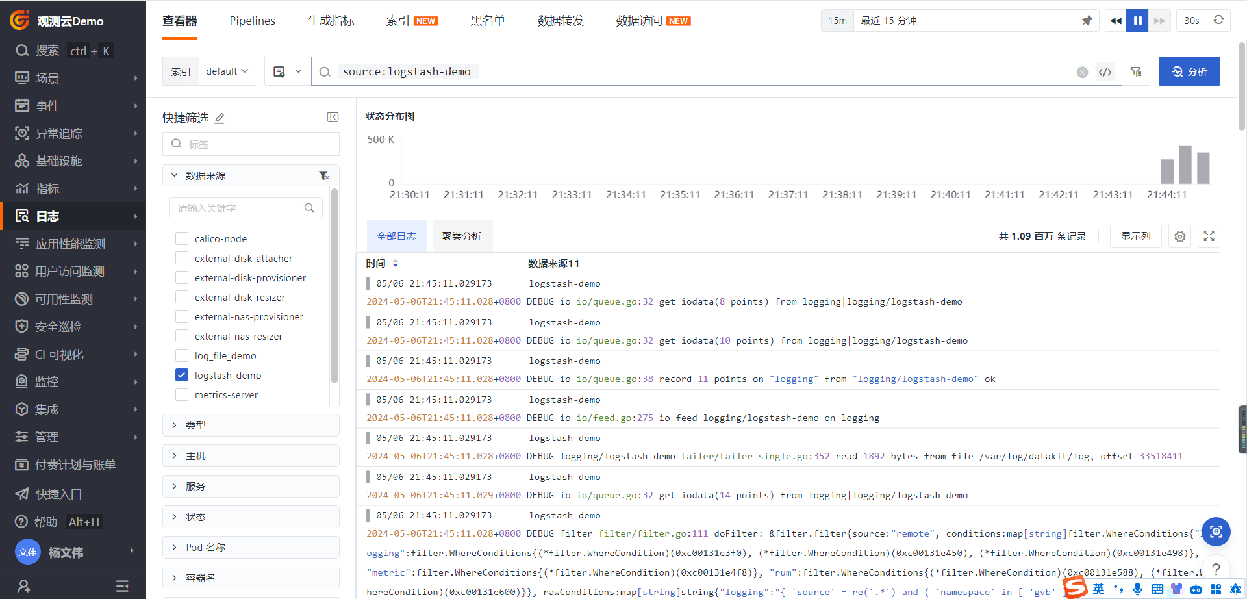Open the saved view dropdown beside index
Viewport: 1247px width, 599px height.
point(287,71)
